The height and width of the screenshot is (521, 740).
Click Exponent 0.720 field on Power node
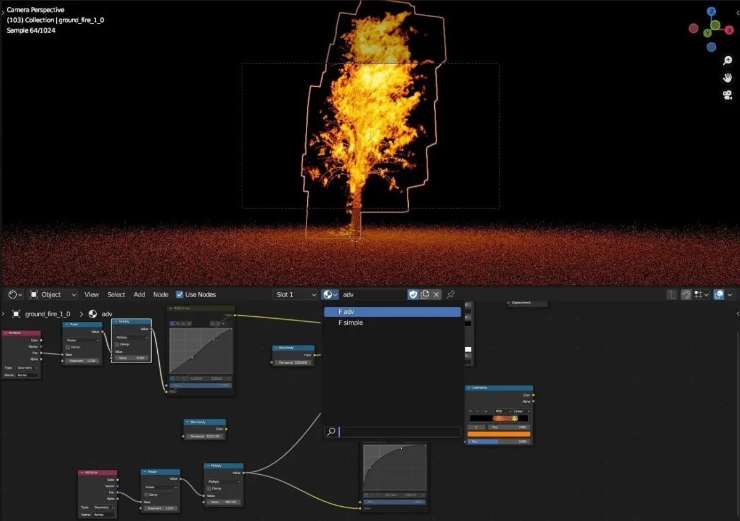tap(82, 361)
